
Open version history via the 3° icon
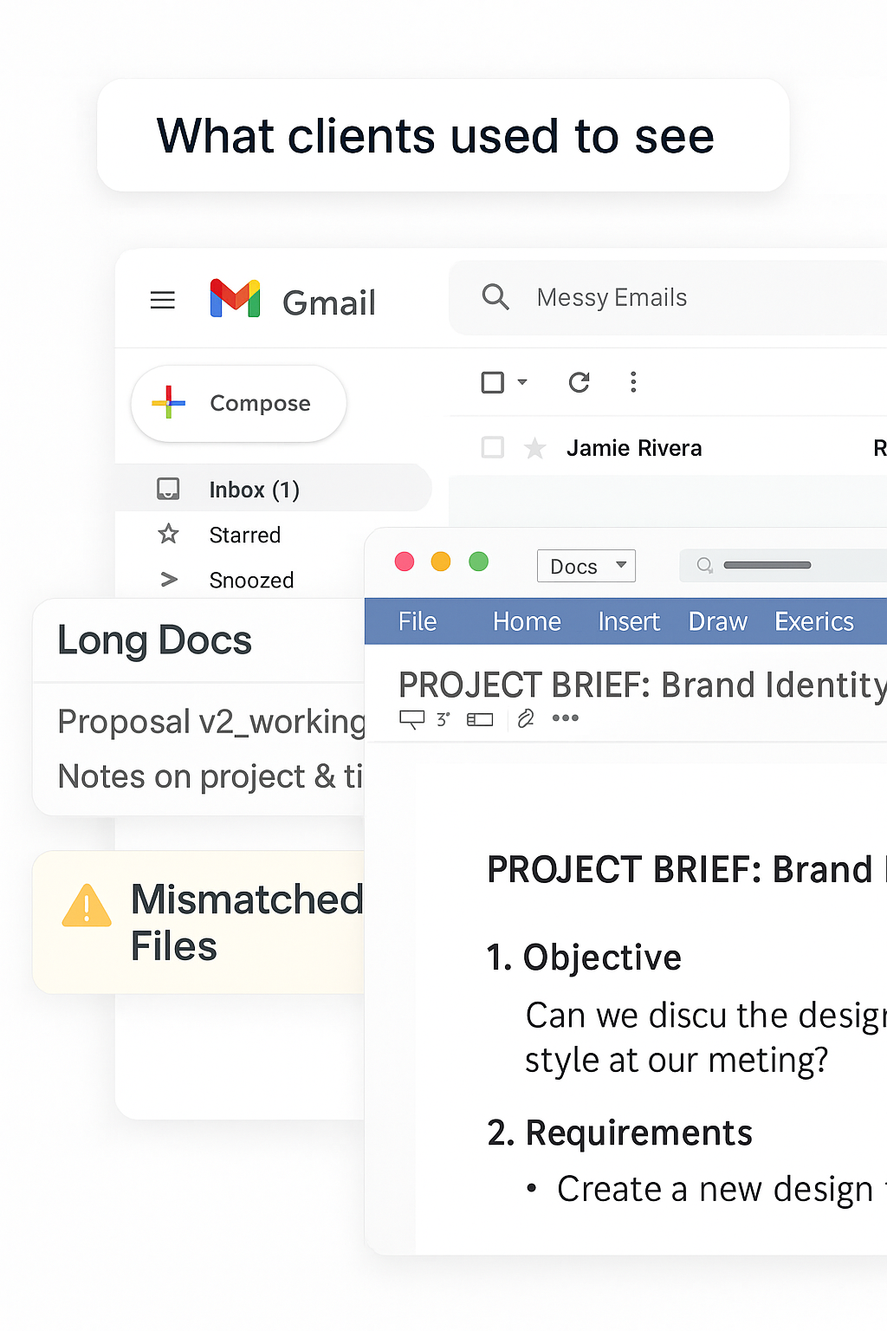(x=442, y=719)
